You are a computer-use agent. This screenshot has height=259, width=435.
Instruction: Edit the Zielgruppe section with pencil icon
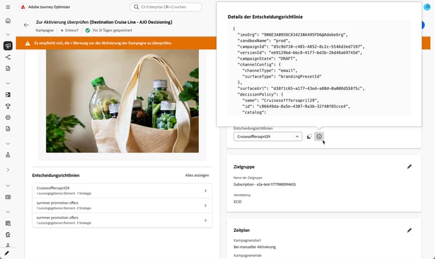(409, 166)
